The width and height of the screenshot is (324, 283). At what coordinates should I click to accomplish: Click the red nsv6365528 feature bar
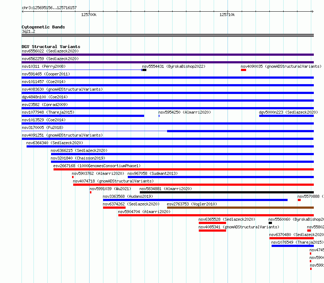pos(212,223)
